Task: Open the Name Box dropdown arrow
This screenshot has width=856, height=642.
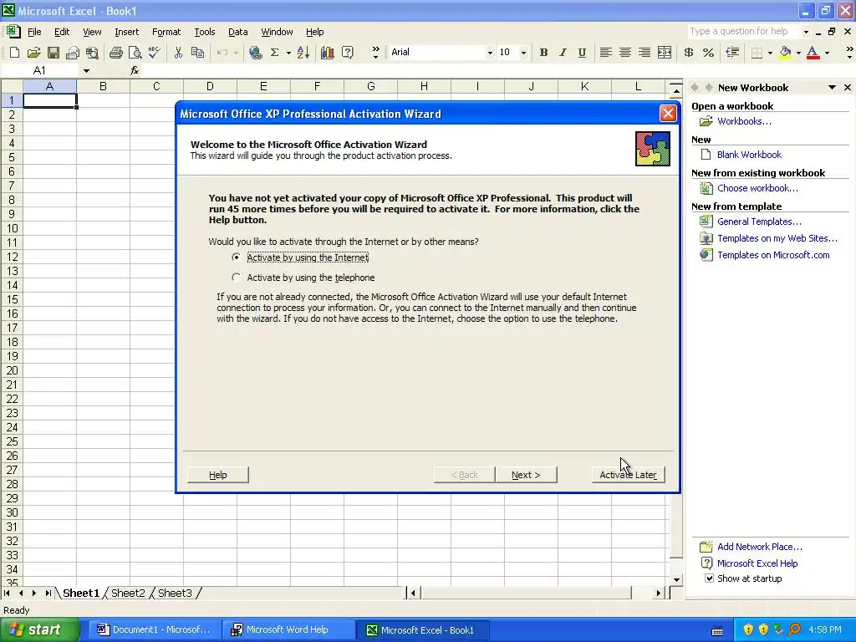Action: click(86, 70)
